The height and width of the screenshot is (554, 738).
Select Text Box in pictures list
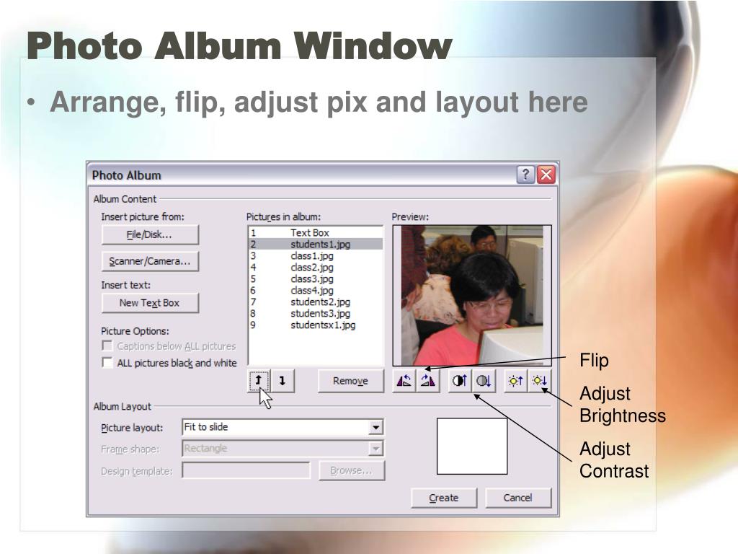coord(316,233)
